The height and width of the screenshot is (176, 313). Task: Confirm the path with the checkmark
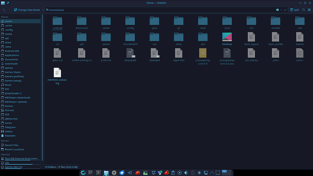point(285,10)
